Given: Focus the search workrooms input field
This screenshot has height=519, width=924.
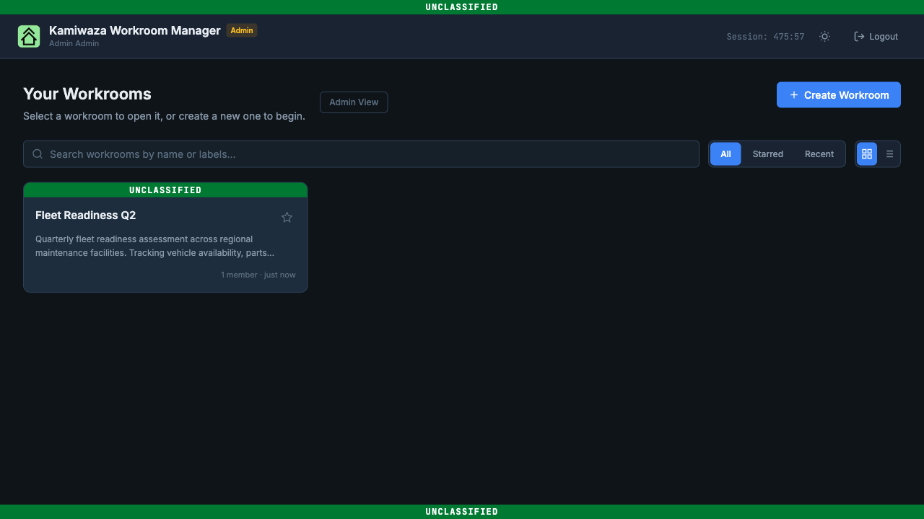Looking at the screenshot, I should 361,154.
